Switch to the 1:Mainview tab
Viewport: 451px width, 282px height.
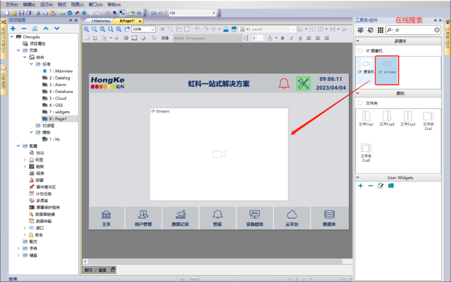pos(100,21)
